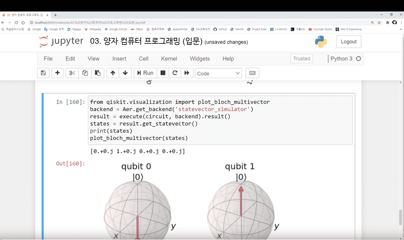This screenshot has height=240, width=404.
Task: Open the command palette keyboard icon
Action: point(252,73)
